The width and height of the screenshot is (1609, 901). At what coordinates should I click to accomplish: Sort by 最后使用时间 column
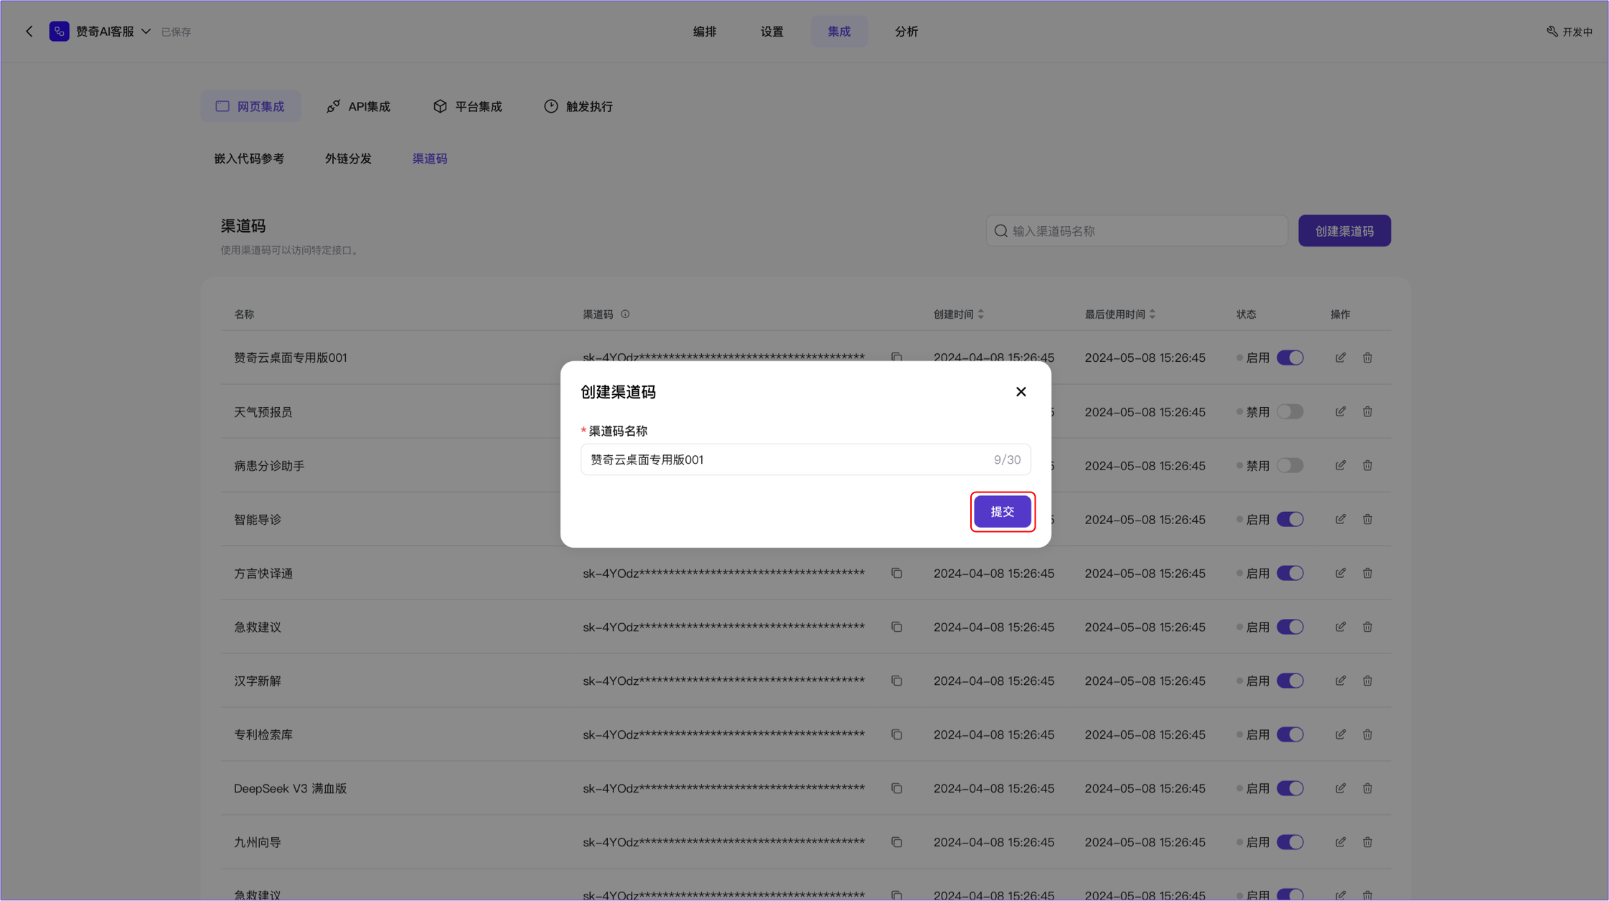[x=1152, y=314]
